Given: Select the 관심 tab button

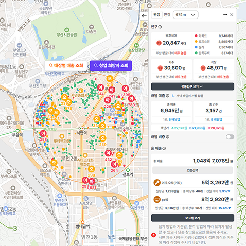Looking at the screenshot, I should pos(156,15).
